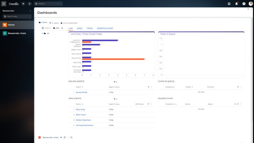Open the Beesender workplace dropdown
The width and height of the screenshot is (254, 143).
coord(30,11)
